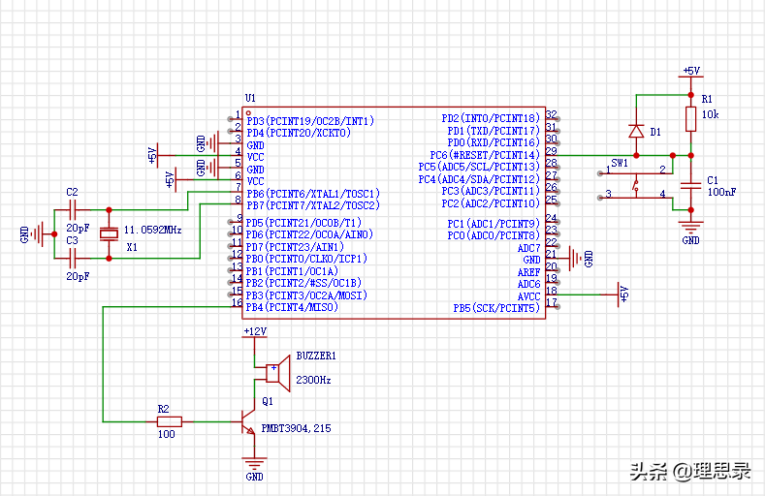765x496 pixels.
Task: Click the U1 designator label
Action: pos(250,98)
